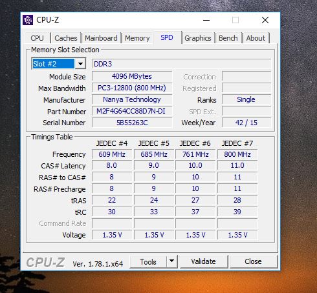Click the Ver. 1.78.1.x64 version text
Screen dimensions: 317x293
[98, 264]
